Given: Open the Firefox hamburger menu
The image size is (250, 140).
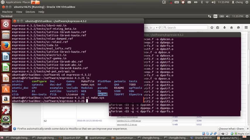Looking at the screenshot, I should pyautogui.click(x=246, y=27).
